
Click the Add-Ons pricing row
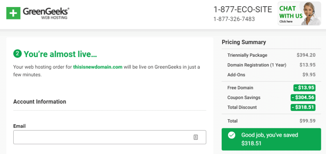(271, 75)
